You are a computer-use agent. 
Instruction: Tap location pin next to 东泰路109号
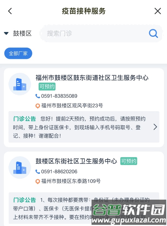tap(38, 181)
